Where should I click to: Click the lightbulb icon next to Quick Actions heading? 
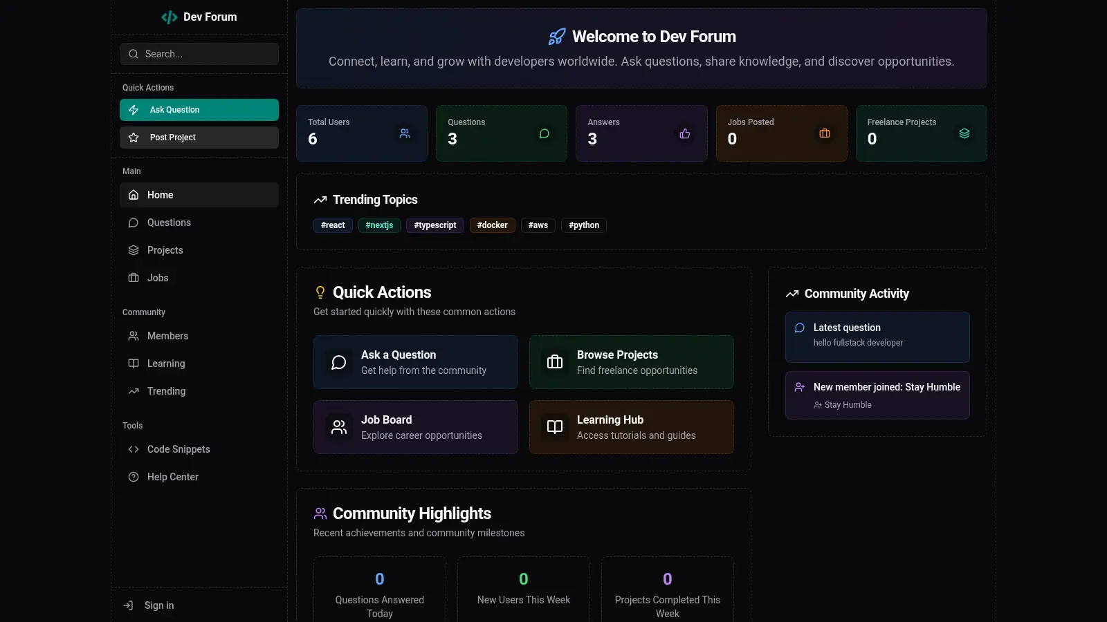tap(320, 292)
